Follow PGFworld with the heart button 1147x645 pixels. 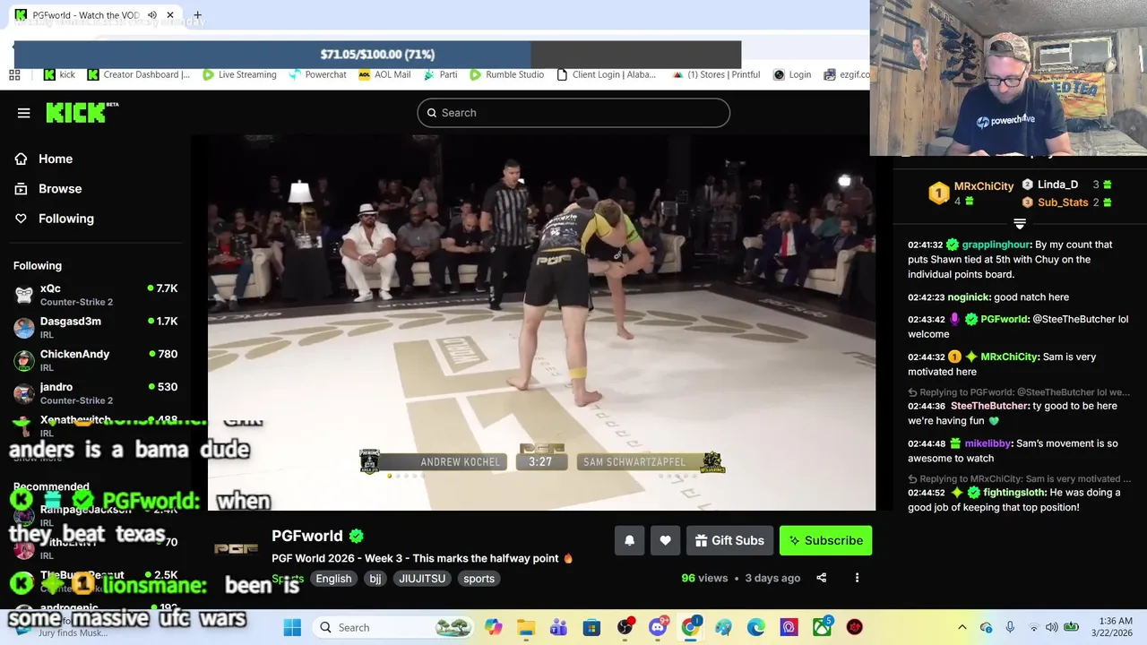[x=665, y=540]
